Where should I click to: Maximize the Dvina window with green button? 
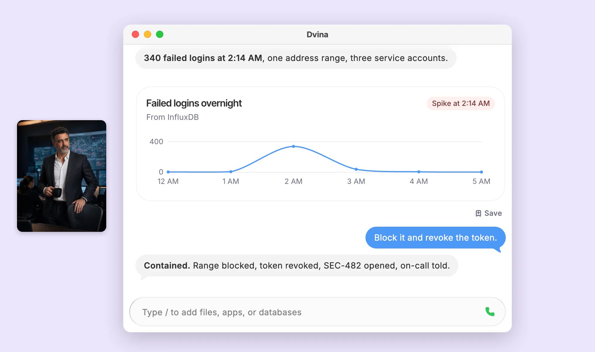tap(160, 34)
